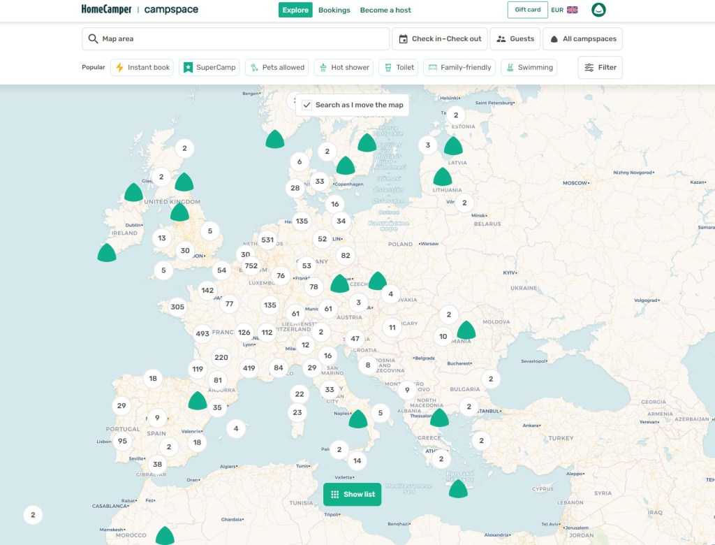Expand the All campspaces type dropdown
The height and width of the screenshot is (545, 715).
(582, 39)
